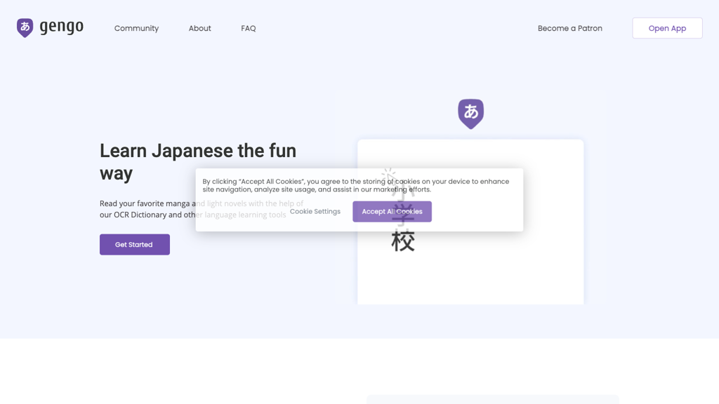The width and height of the screenshot is (719, 404).
Task: Click the gengo shield logo in header
Action: (25, 28)
